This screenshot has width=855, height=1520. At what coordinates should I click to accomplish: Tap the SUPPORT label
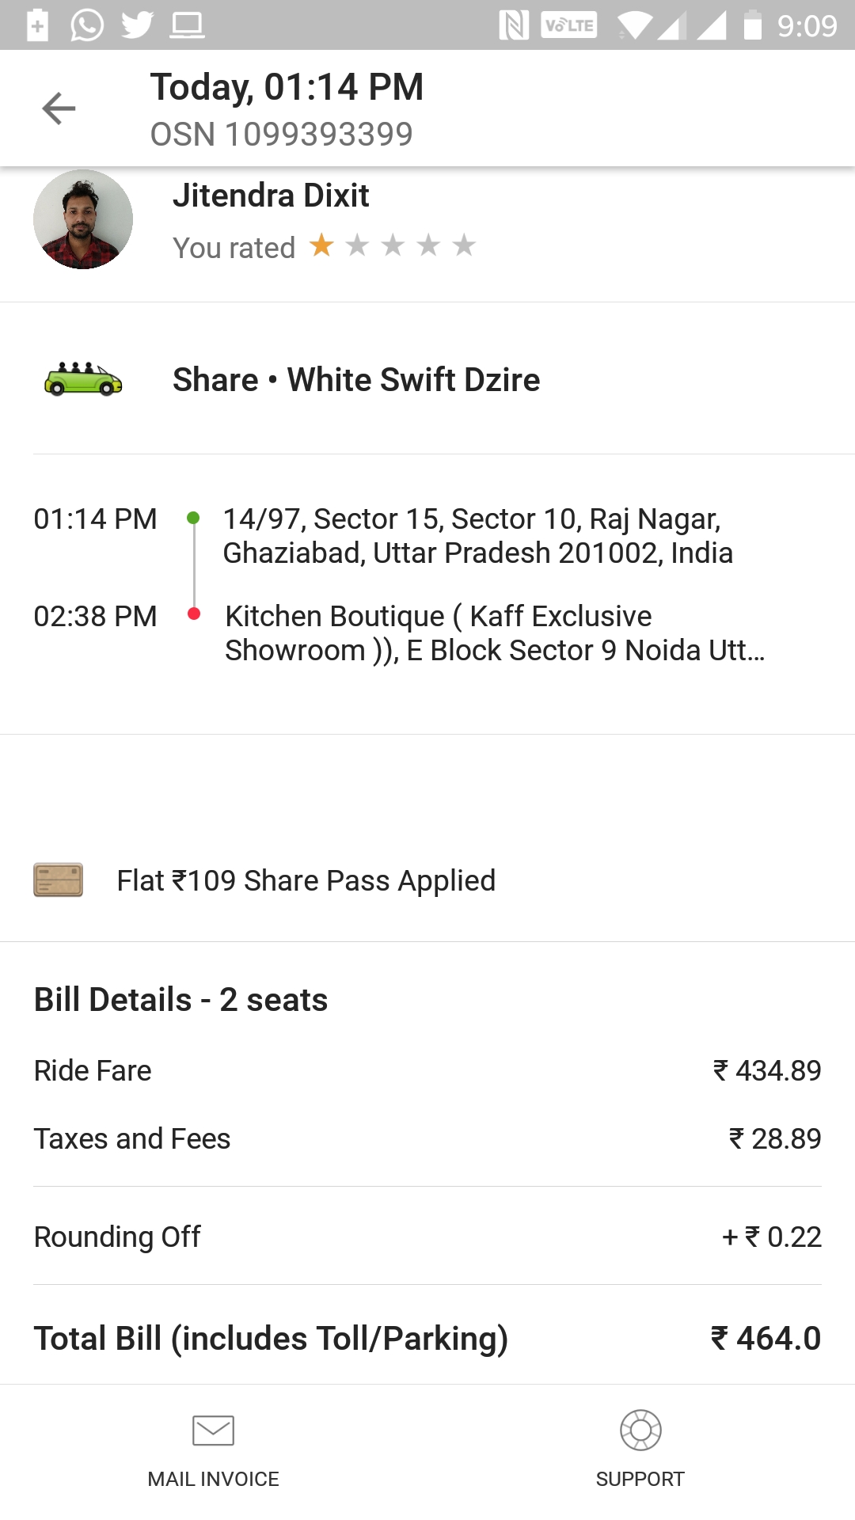click(x=640, y=1479)
